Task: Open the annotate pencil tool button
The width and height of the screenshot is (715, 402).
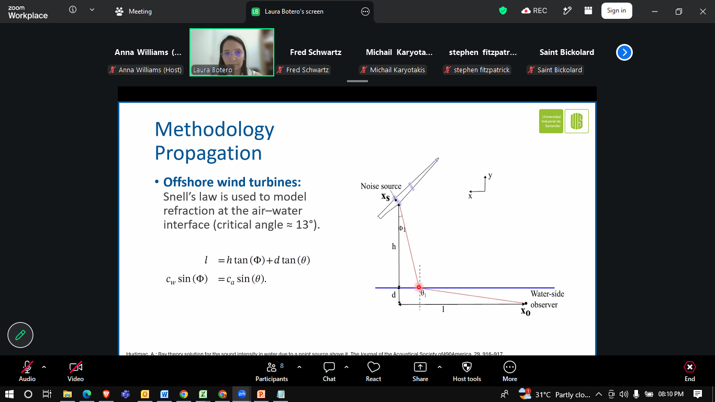Action: coord(20,335)
